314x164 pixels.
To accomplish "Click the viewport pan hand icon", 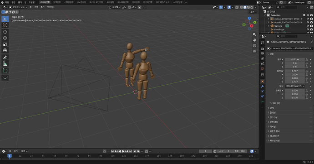I will 254,40.
